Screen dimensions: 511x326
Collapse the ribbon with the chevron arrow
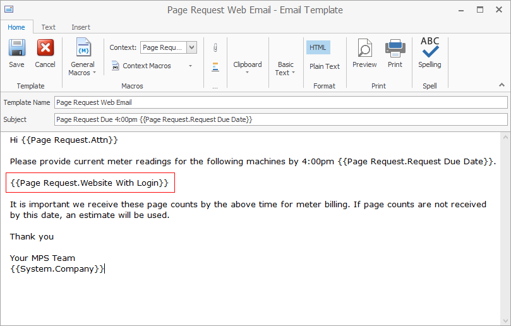(x=502, y=85)
